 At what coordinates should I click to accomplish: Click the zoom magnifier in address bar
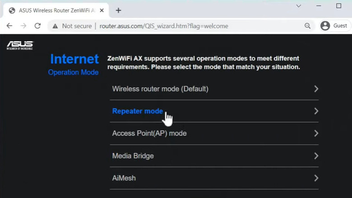tap(307, 26)
